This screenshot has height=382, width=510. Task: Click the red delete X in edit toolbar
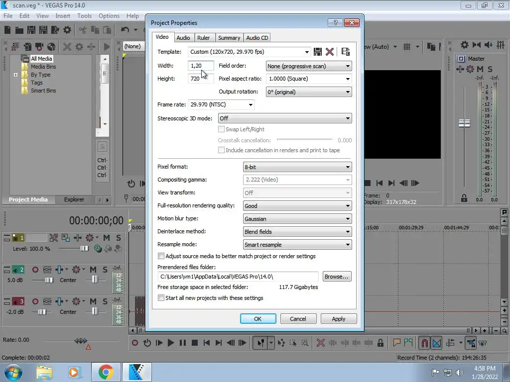point(320,343)
